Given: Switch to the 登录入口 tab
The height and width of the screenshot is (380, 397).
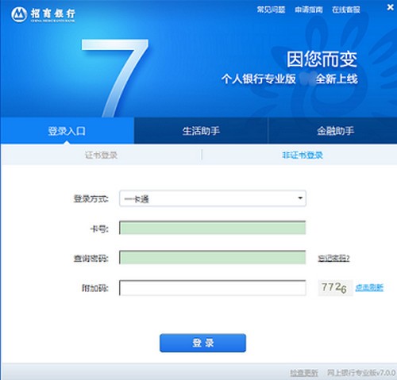Looking at the screenshot, I should 67,131.
